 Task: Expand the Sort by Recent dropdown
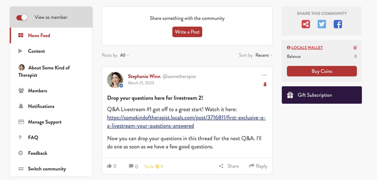pyautogui.click(x=264, y=55)
